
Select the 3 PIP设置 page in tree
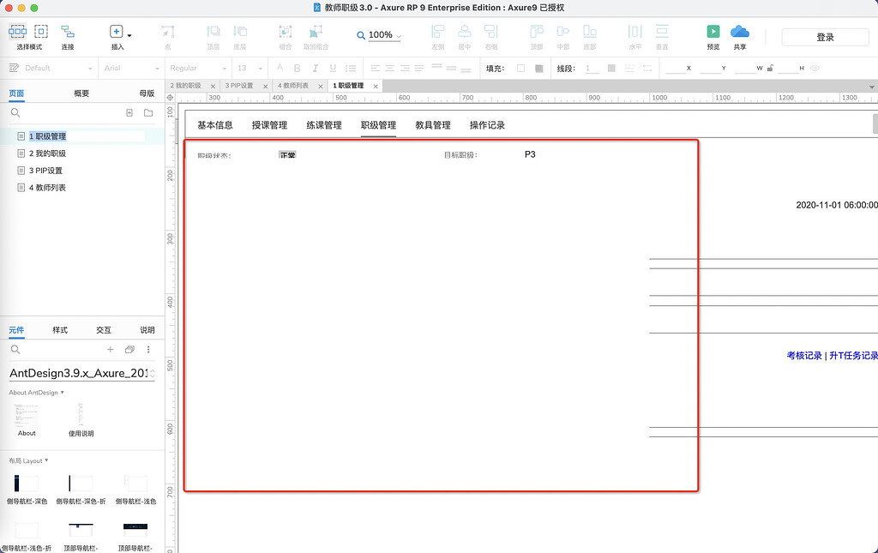click(x=46, y=170)
